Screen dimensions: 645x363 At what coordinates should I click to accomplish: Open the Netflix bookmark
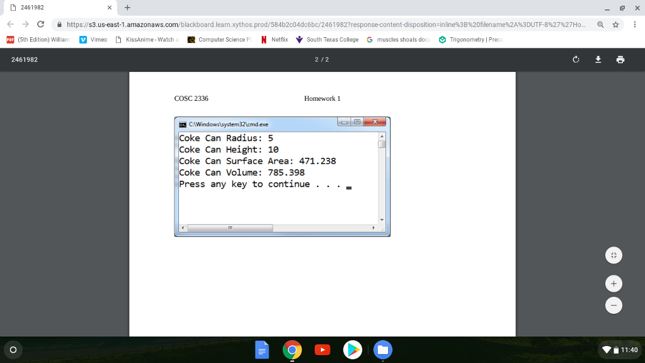point(275,40)
